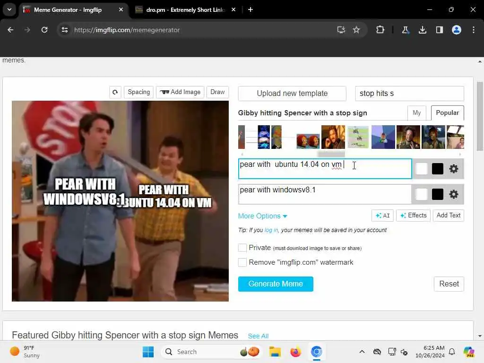This screenshot has height=363, width=484.
Task: Select the Ancient Aliens template thumbnail
Action: point(408,137)
